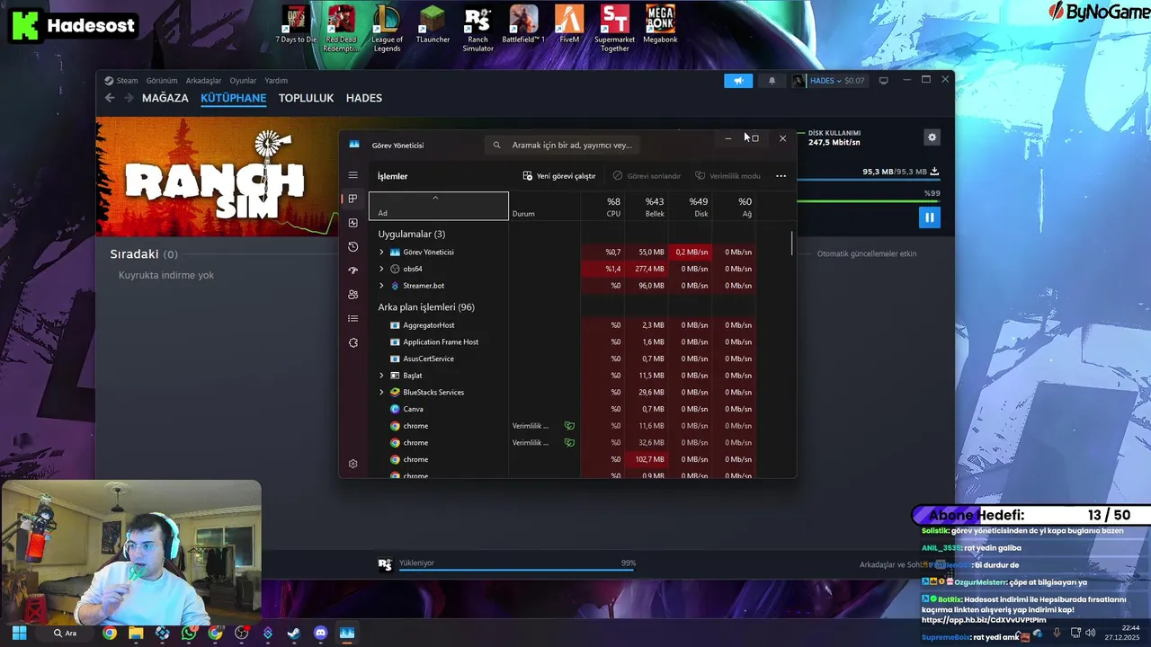The width and height of the screenshot is (1151, 647).
Task: Open Steam downloads settings gear
Action: click(932, 137)
